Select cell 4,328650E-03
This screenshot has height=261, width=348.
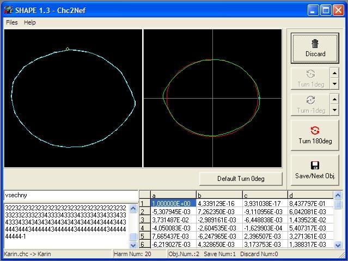click(219, 244)
